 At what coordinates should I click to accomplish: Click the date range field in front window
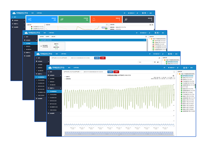click(94, 72)
